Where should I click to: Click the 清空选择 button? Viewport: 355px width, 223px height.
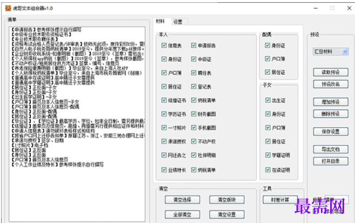click(x=182, y=200)
